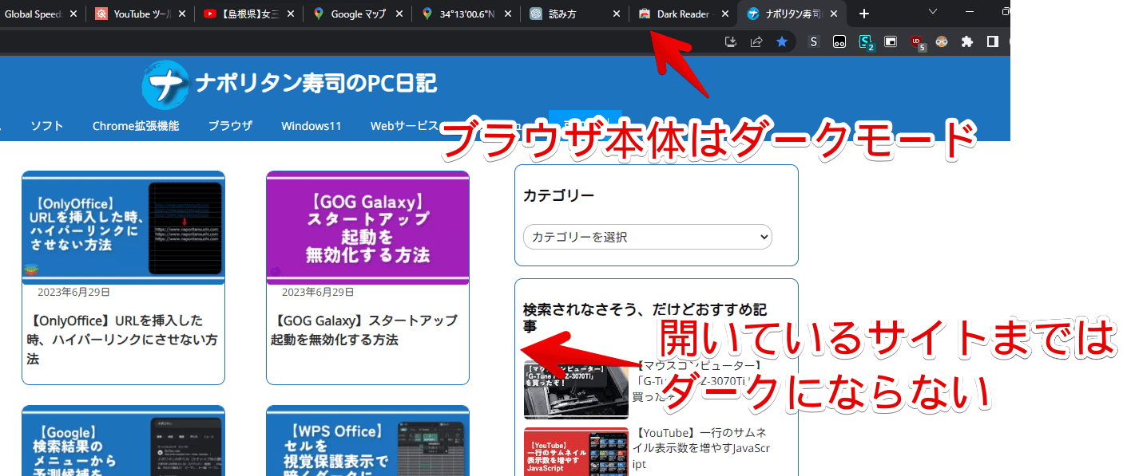Open the カテゴリーを選択 dropdown

point(648,237)
